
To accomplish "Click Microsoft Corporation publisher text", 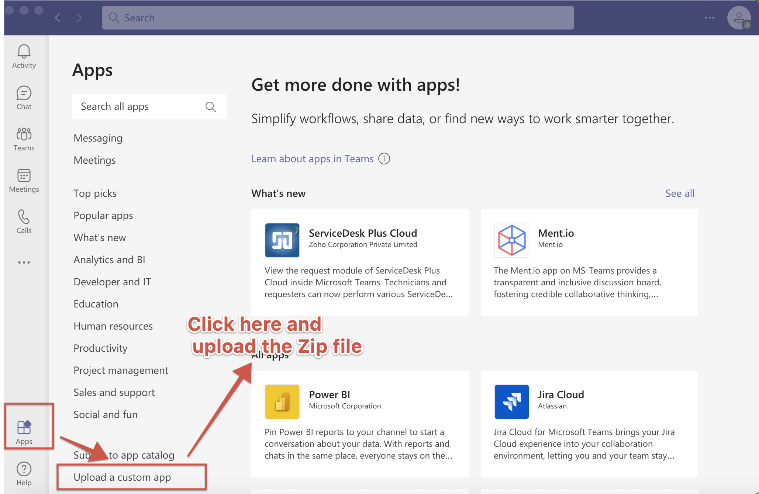I will tap(345, 406).
